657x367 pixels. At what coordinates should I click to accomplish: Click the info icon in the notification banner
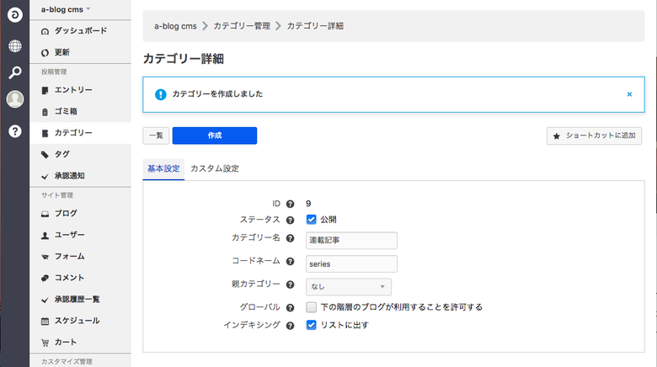161,94
